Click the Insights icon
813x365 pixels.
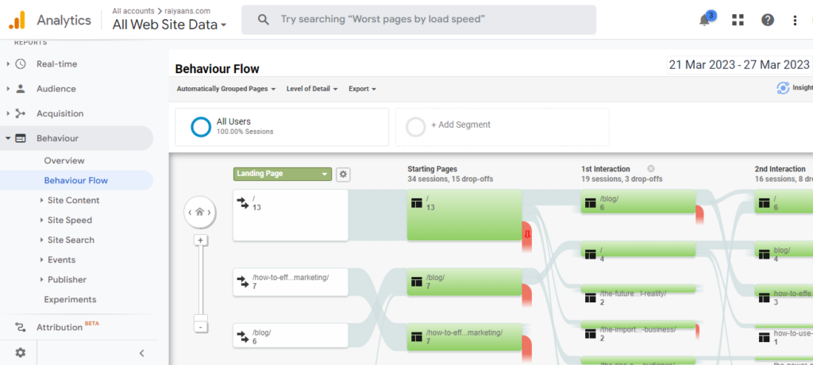pos(784,88)
